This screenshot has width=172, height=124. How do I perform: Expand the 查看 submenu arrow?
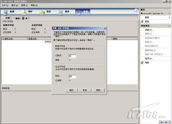coord(169,17)
